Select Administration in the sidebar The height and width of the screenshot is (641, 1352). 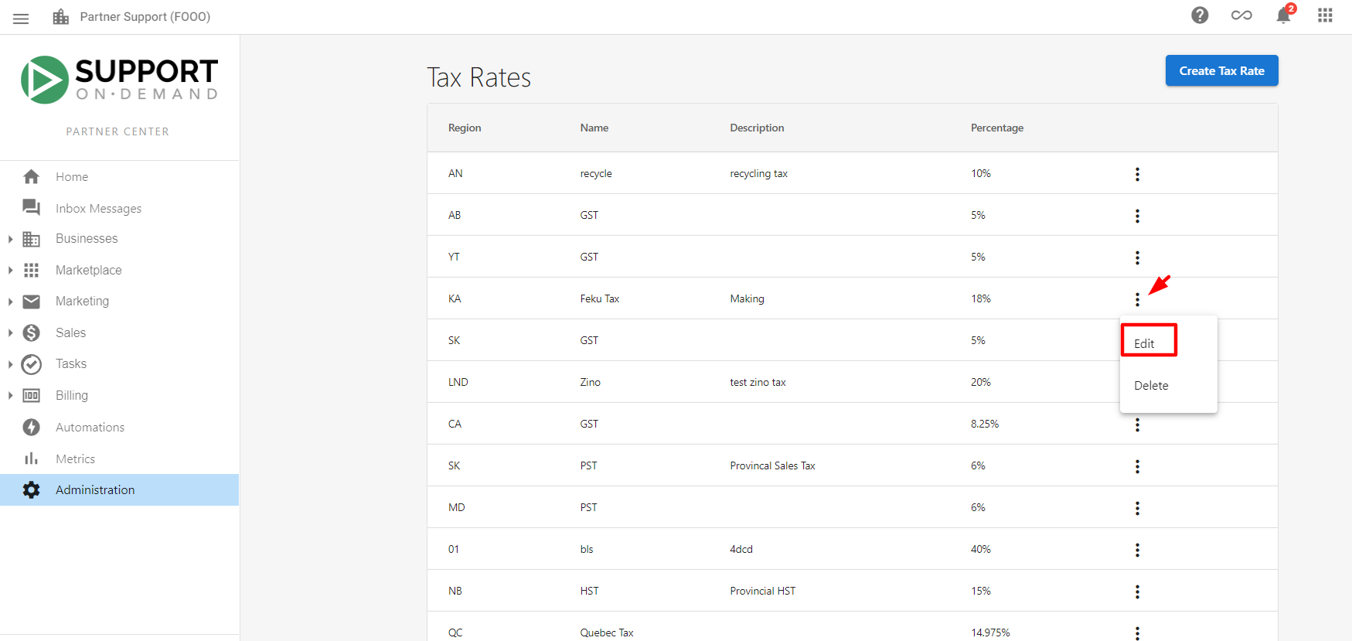pos(119,490)
